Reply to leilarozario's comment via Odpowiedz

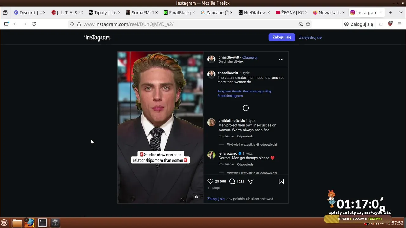point(245,164)
